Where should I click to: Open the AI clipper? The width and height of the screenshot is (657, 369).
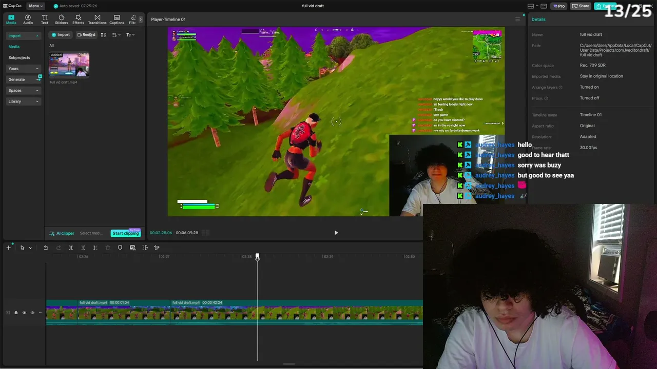(x=62, y=233)
